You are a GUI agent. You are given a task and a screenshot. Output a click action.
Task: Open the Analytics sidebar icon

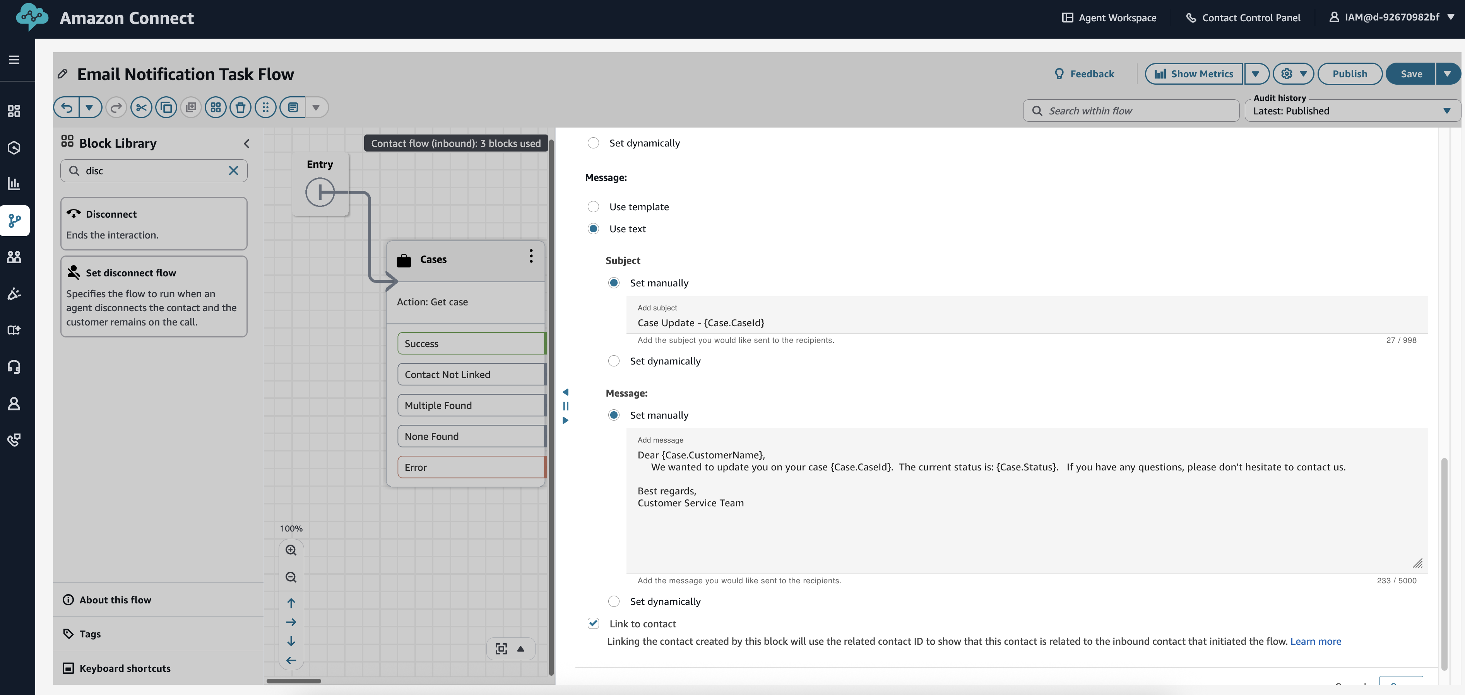[14, 183]
